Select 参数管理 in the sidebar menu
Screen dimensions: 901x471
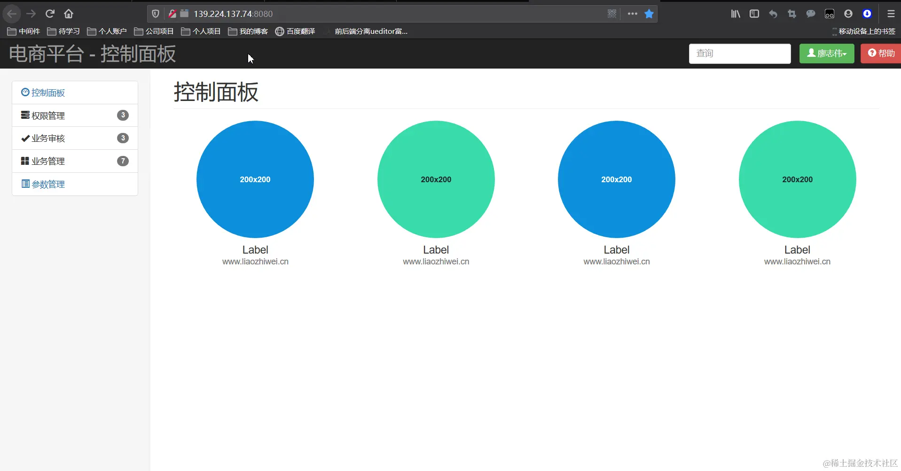75,184
